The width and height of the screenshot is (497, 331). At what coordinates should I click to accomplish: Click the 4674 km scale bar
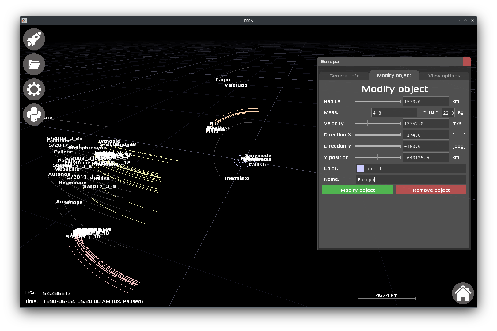pyautogui.click(x=387, y=296)
